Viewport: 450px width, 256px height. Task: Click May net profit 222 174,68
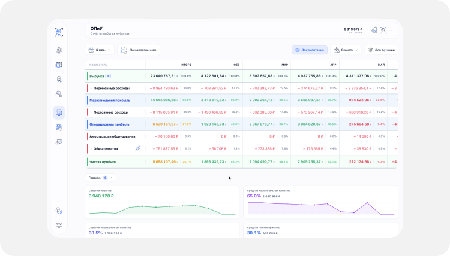(359, 162)
